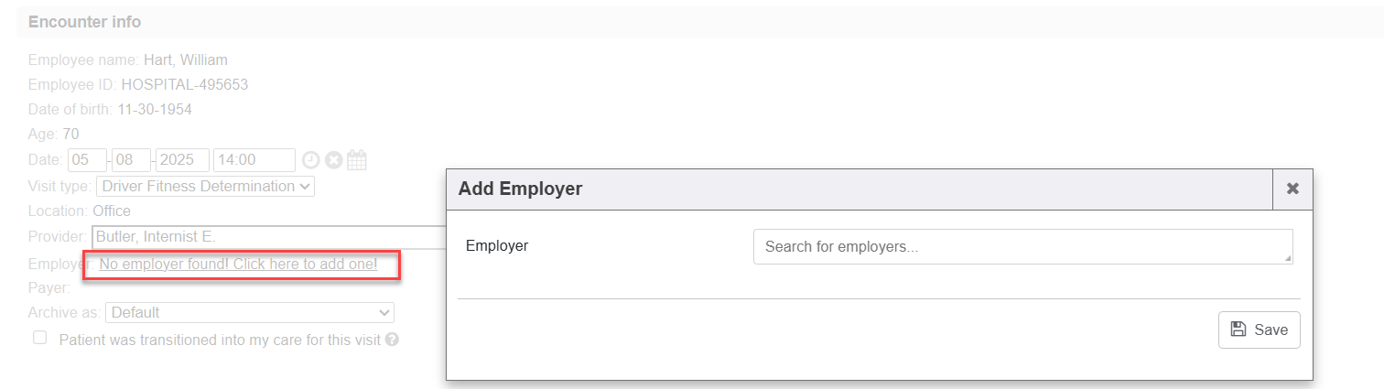Image resolution: width=1384 pixels, height=389 pixels.
Task: Close the Add Employer dialog
Action: tap(1292, 189)
